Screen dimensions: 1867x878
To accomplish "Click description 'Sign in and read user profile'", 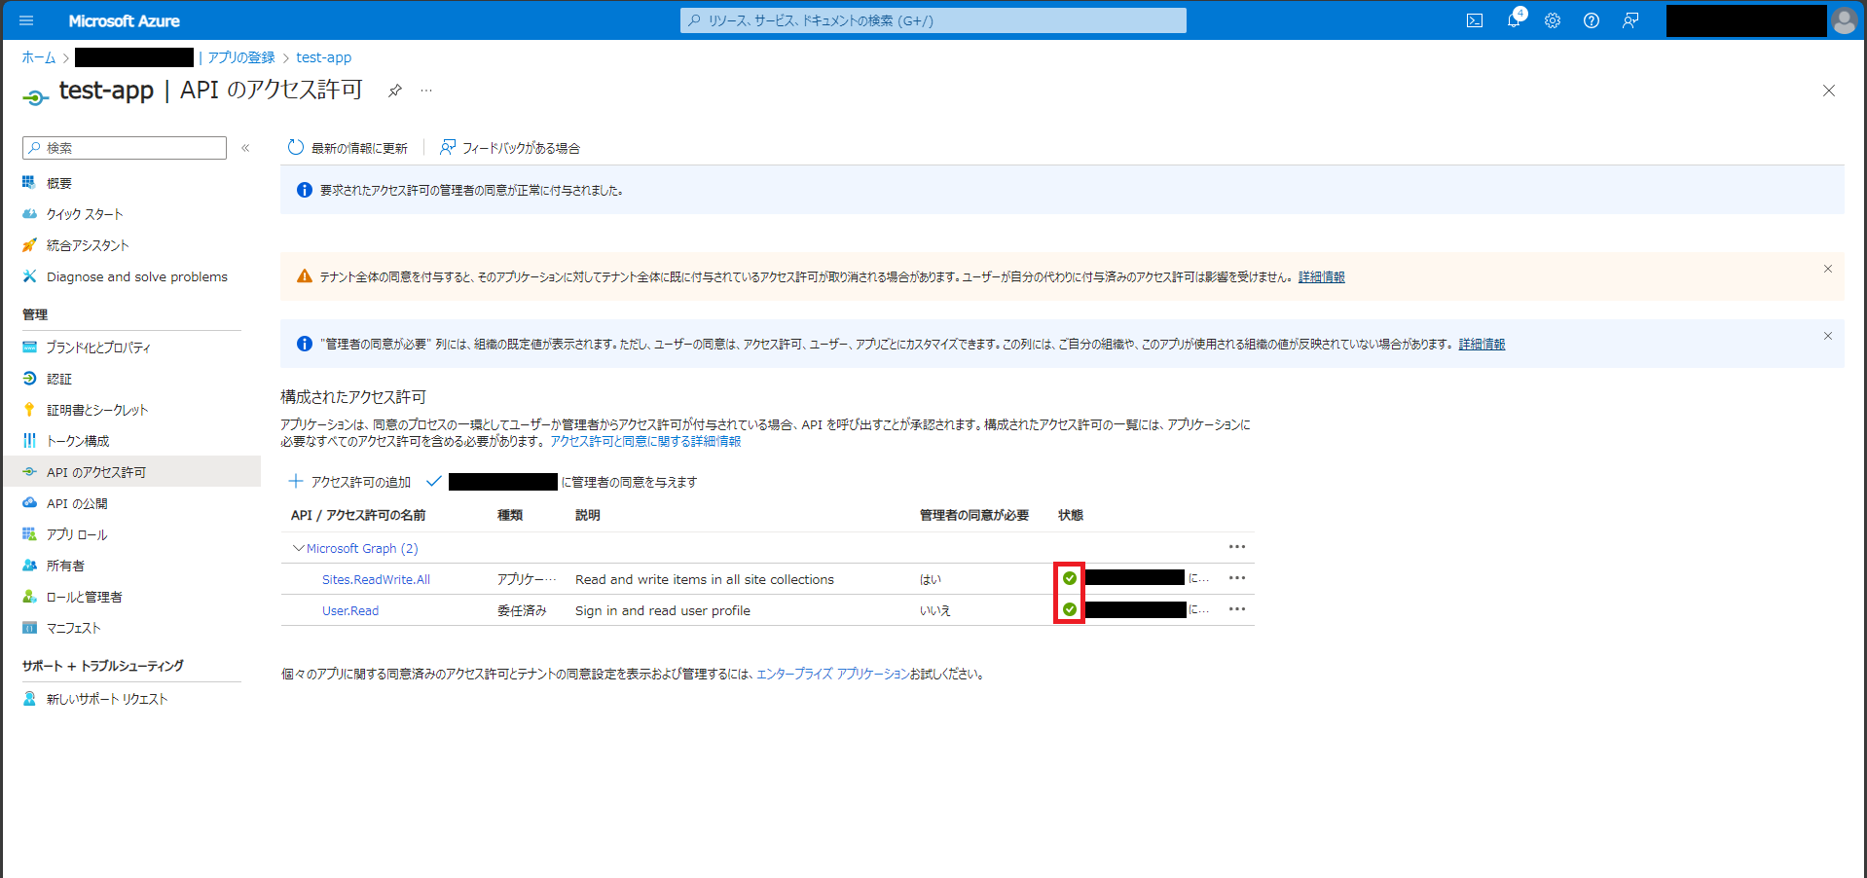I will coord(663,610).
